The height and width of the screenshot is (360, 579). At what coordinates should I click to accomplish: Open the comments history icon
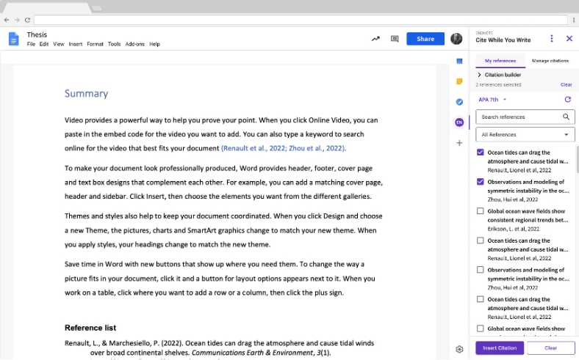pos(395,39)
